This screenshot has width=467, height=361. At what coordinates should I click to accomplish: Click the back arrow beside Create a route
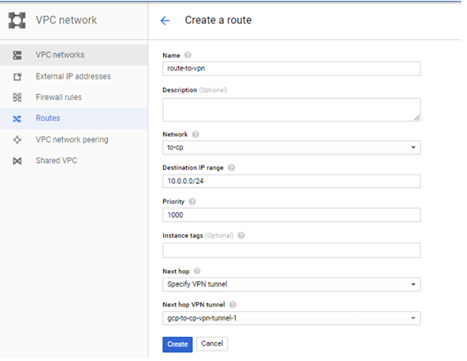tap(165, 21)
